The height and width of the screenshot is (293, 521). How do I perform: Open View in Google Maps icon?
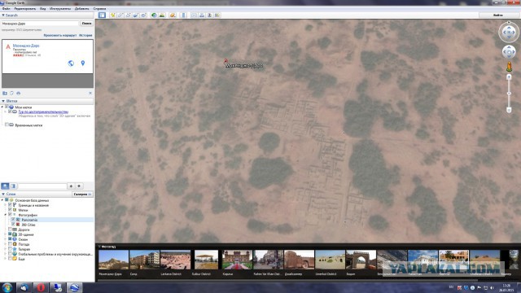click(x=217, y=15)
